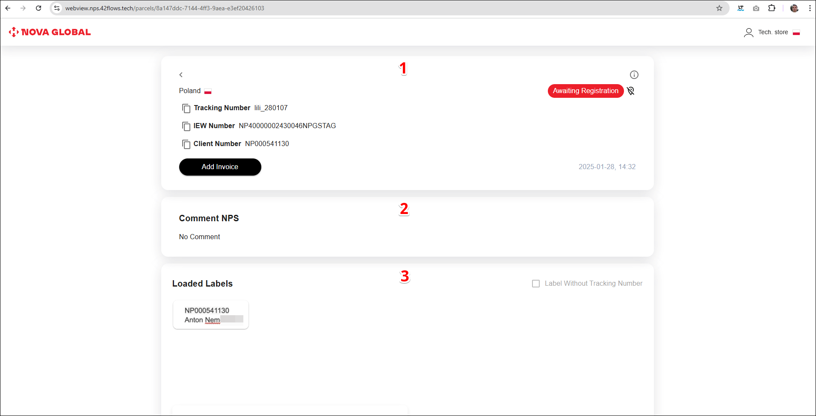Image resolution: width=816 pixels, height=416 pixels.
Task: Open the parcel info icon
Action: (634, 75)
